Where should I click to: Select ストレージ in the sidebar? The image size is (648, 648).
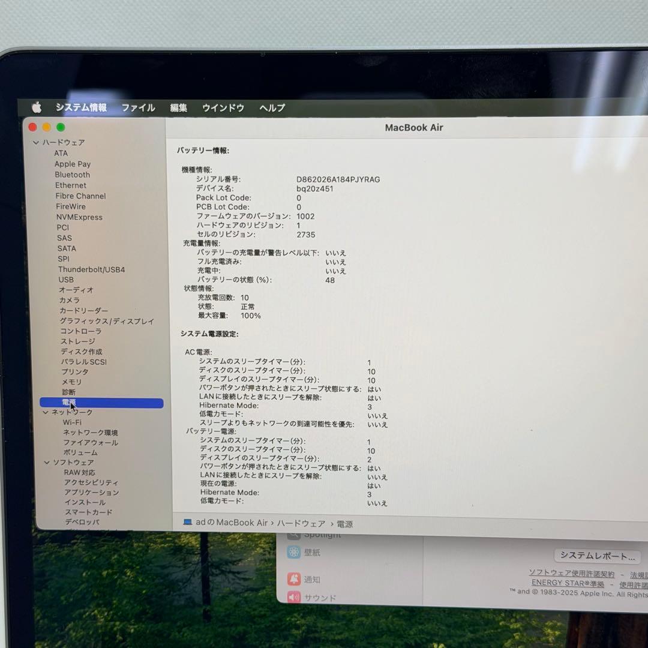pyautogui.click(x=77, y=341)
